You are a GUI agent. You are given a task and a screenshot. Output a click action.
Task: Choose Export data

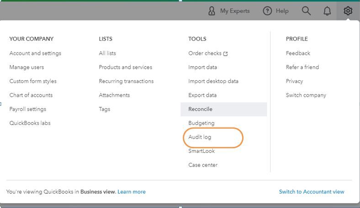[202, 95]
